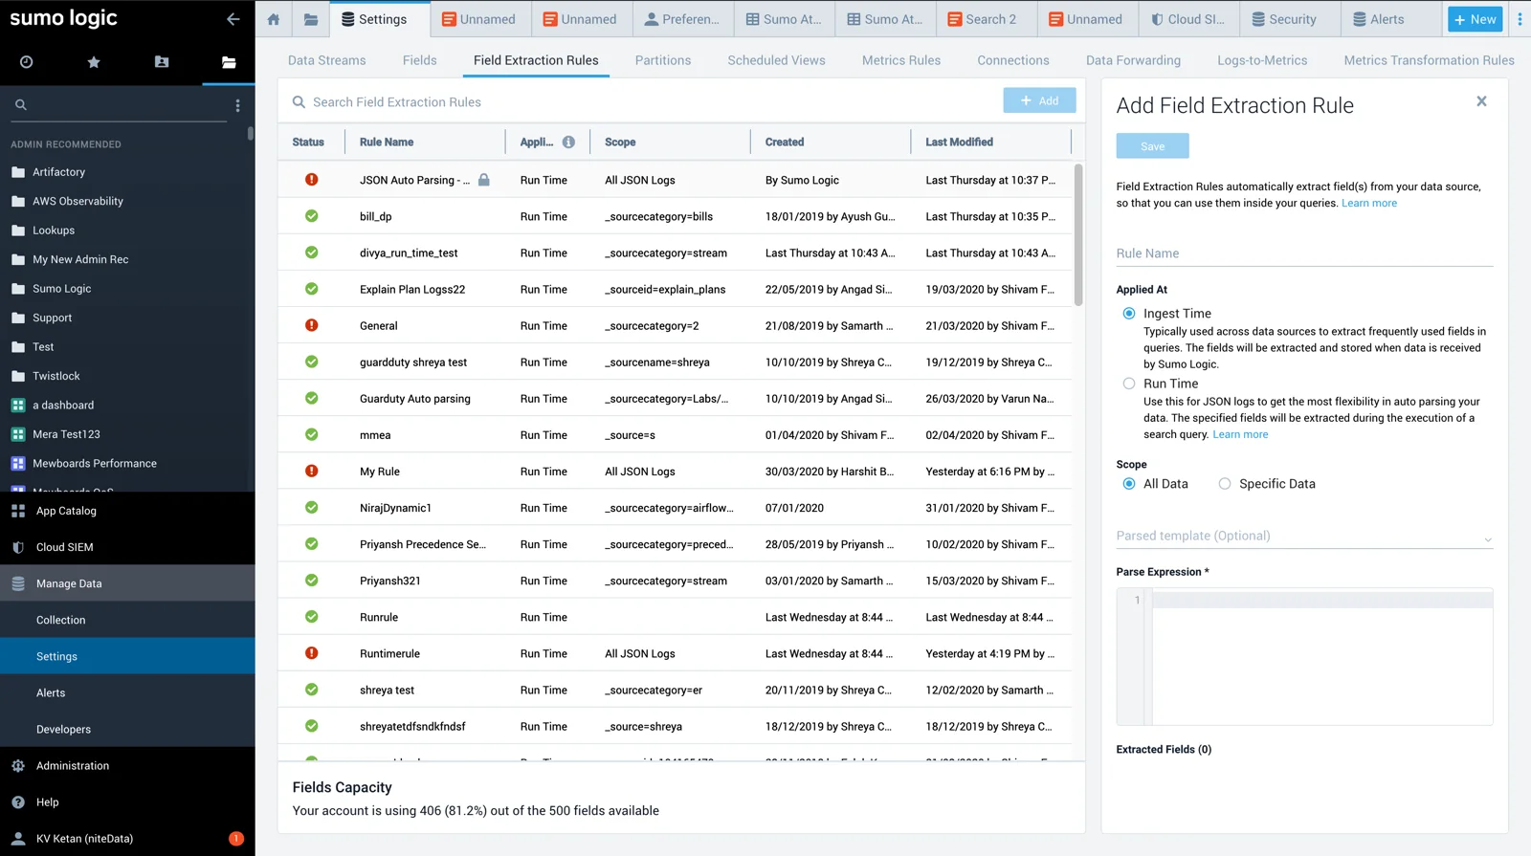Click the Add rule button
The height and width of the screenshot is (856, 1531).
(1039, 100)
